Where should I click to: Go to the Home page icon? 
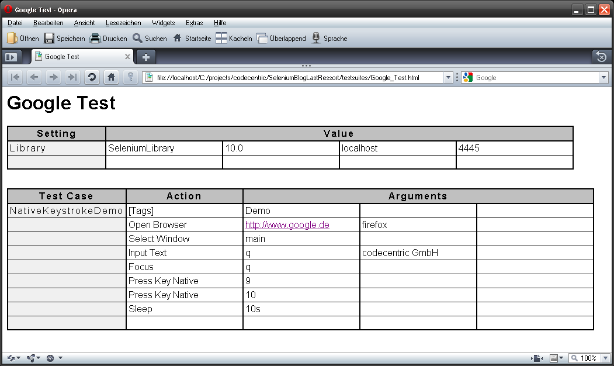tap(111, 77)
